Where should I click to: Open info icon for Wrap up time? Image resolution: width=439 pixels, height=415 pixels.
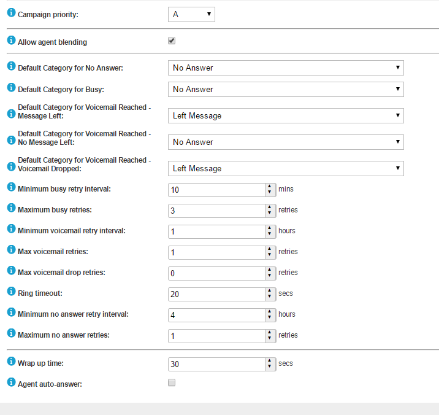click(11, 362)
